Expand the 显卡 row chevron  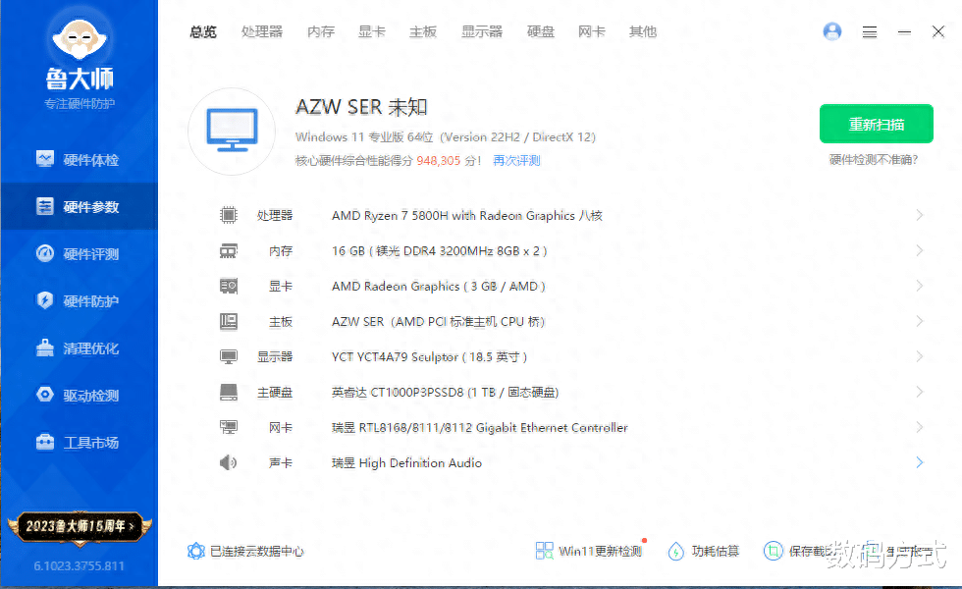pos(919,286)
